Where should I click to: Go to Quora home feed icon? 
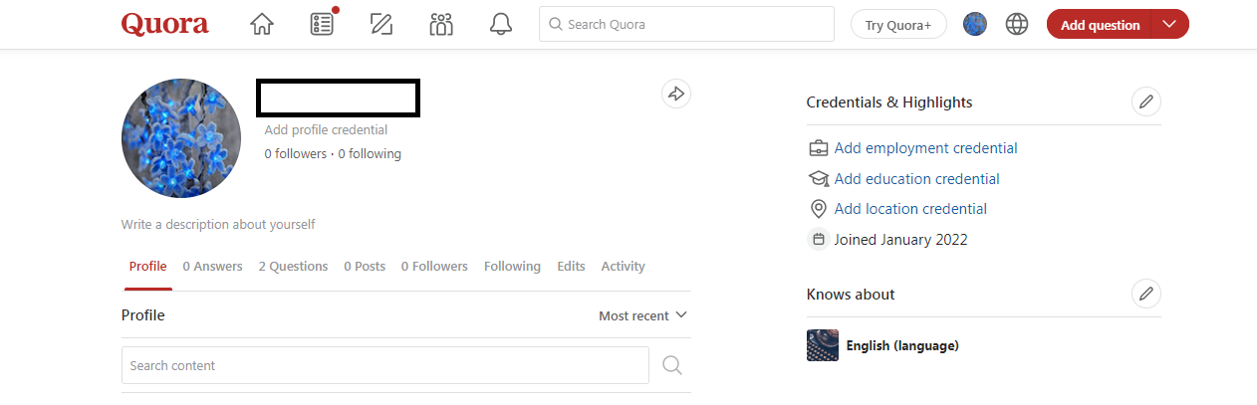pyautogui.click(x=262, y=25)
